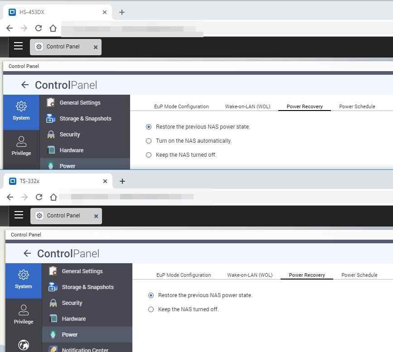The width and height of the screenshot is (393, 352).
Task: Open Privilege section in TS-332x window
Action: tap(24, 314)
